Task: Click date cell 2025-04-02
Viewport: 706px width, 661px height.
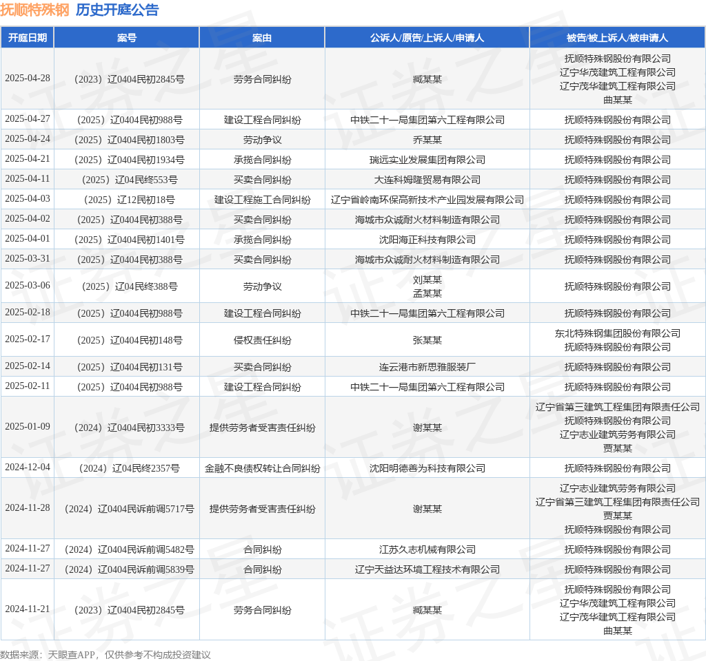Action: click(28, 218)
